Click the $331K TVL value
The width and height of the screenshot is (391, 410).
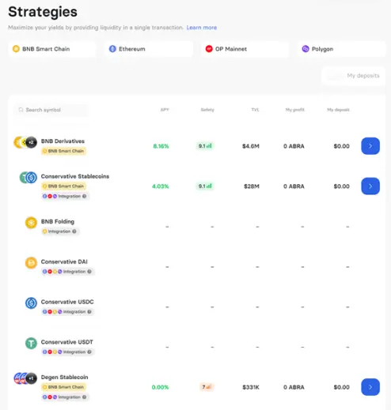(x=251, y=387)
